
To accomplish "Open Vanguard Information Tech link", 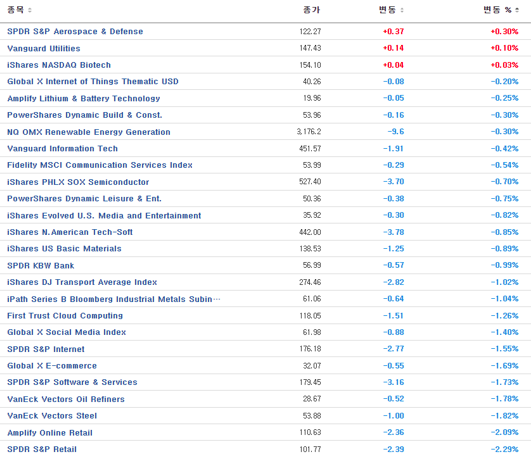I will tap(62, 149).
